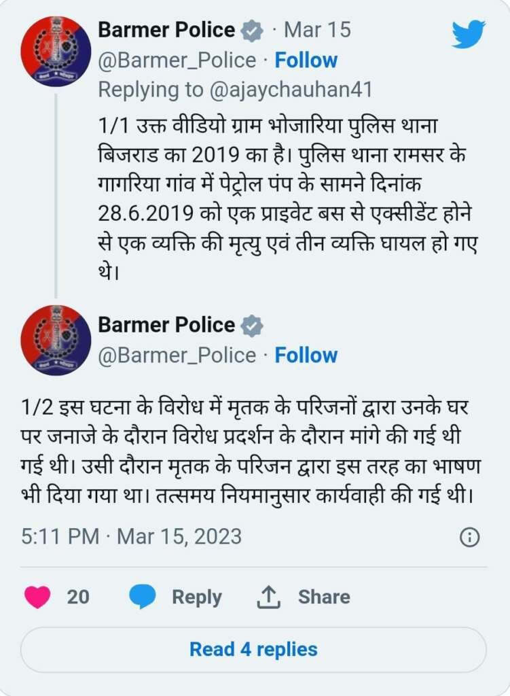
Task: Click the blue reply bubble icon
Action: [143, 597]
